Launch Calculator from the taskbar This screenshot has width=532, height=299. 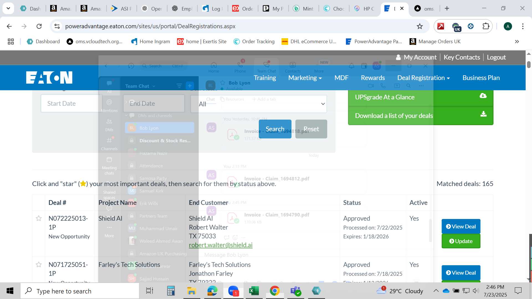pyautogui.click(x=171, y=291)
